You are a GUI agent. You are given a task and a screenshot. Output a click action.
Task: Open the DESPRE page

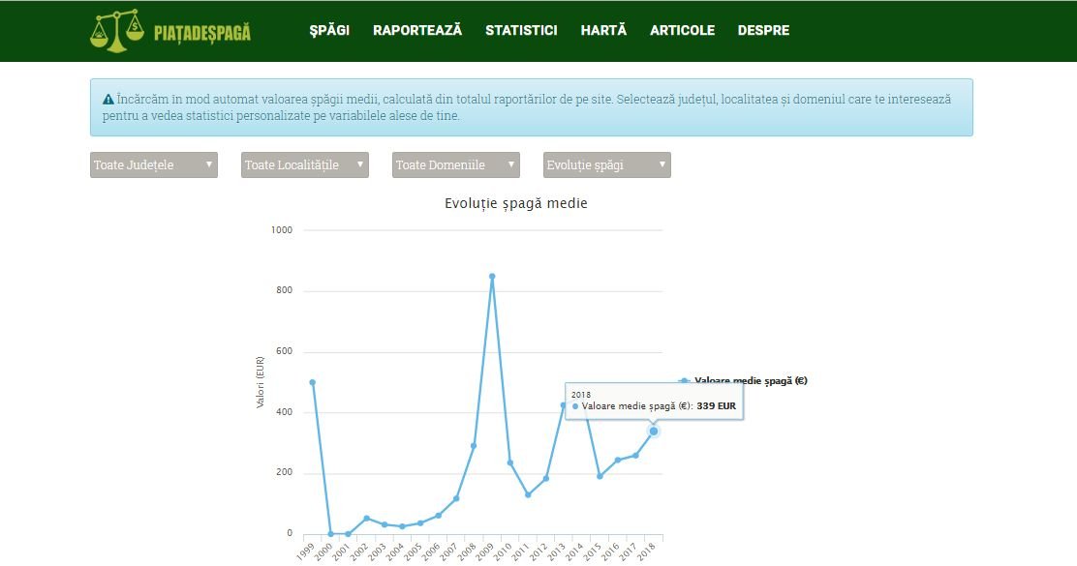[x=764, y=30]
